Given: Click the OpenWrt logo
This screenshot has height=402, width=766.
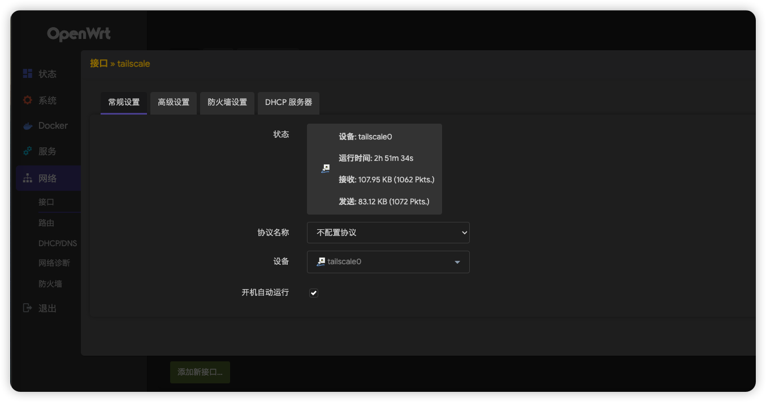Looking at the screenshot, I should click(x=79, y=34).
